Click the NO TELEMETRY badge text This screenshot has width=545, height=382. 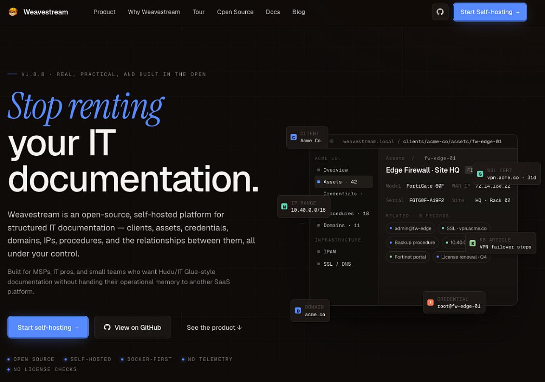click(x=210, y=359)
